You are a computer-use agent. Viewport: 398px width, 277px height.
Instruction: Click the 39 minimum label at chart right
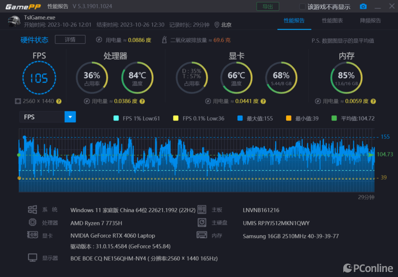click(384, 178)
